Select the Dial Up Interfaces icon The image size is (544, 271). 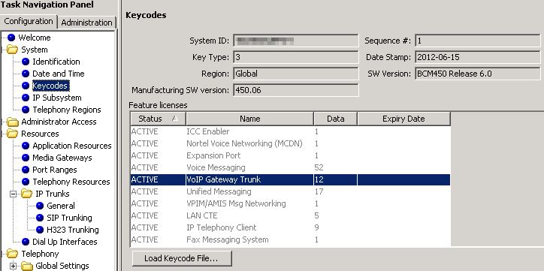[26, 242]
